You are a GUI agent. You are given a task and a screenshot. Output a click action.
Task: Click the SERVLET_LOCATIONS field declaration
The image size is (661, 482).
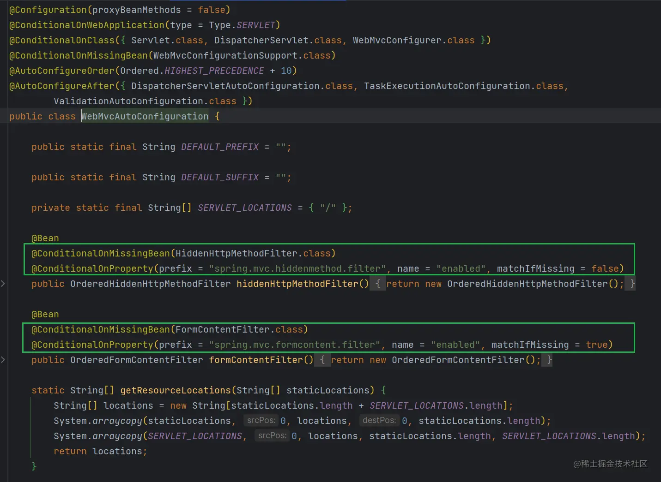coord(245,208)
